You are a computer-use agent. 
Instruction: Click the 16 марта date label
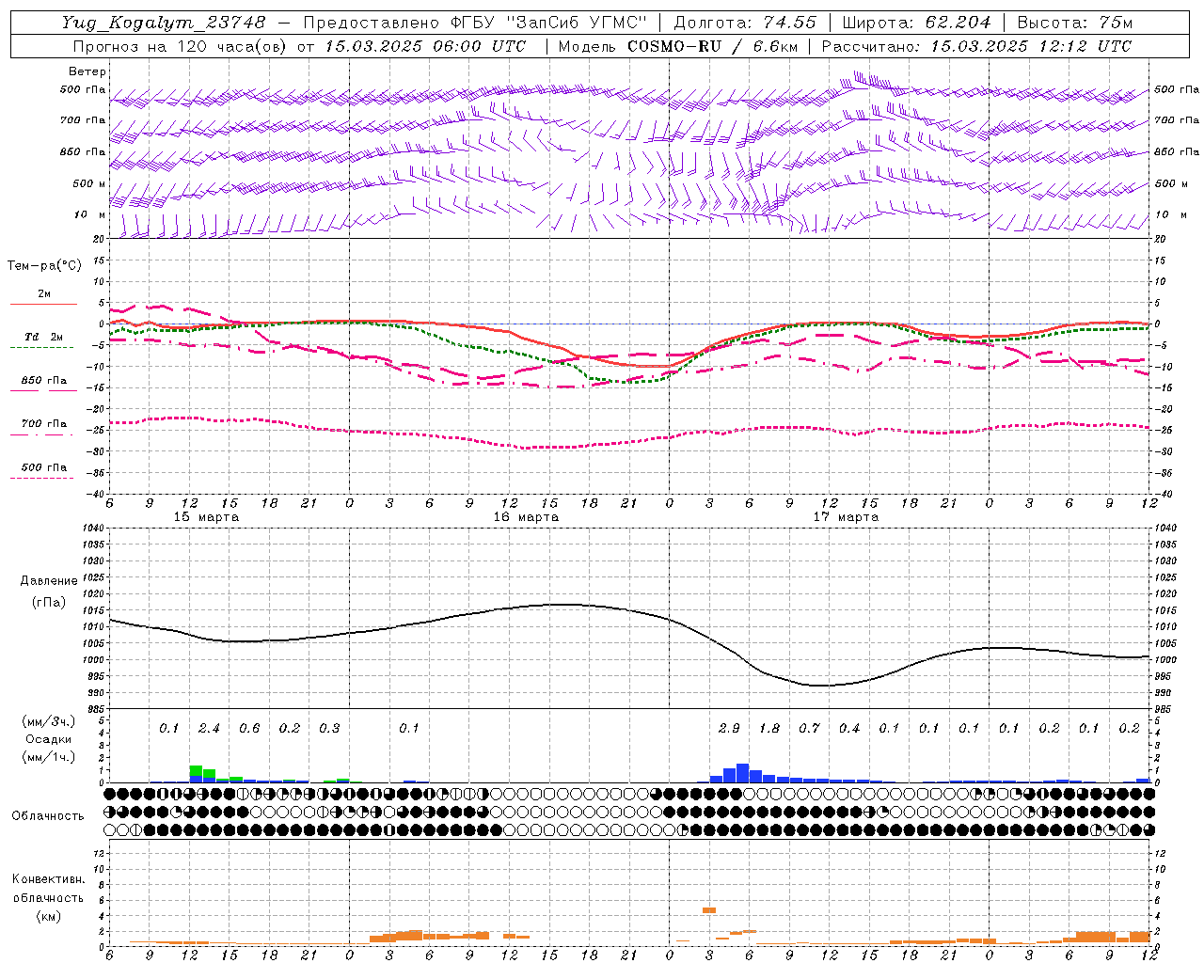[526, 517]
